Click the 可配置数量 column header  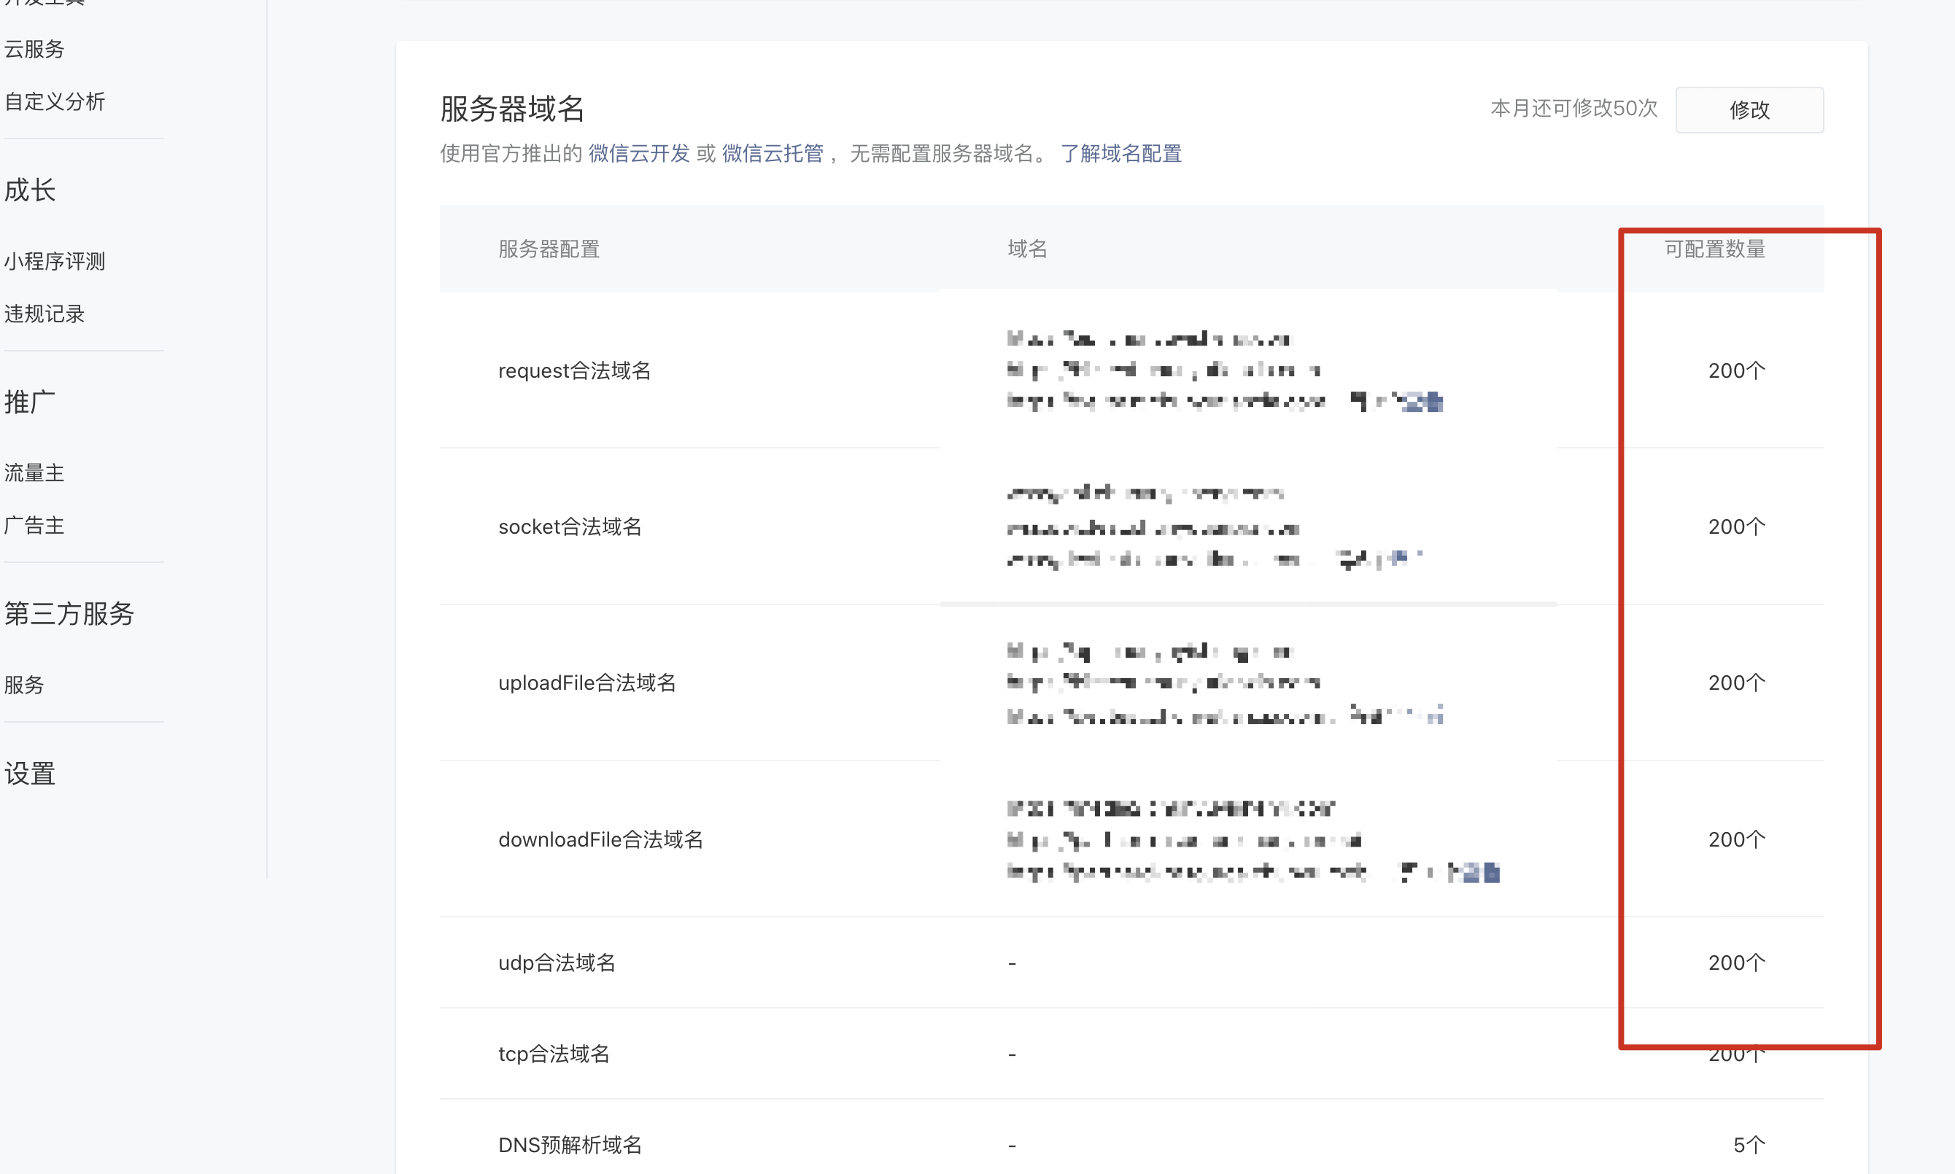(x=1714, y=249)
